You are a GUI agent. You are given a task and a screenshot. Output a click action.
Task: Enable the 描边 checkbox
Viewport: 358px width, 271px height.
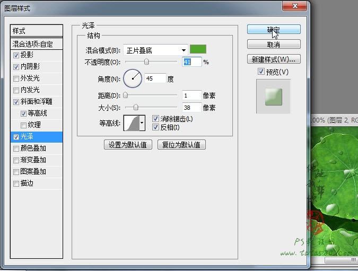point(16,183)
